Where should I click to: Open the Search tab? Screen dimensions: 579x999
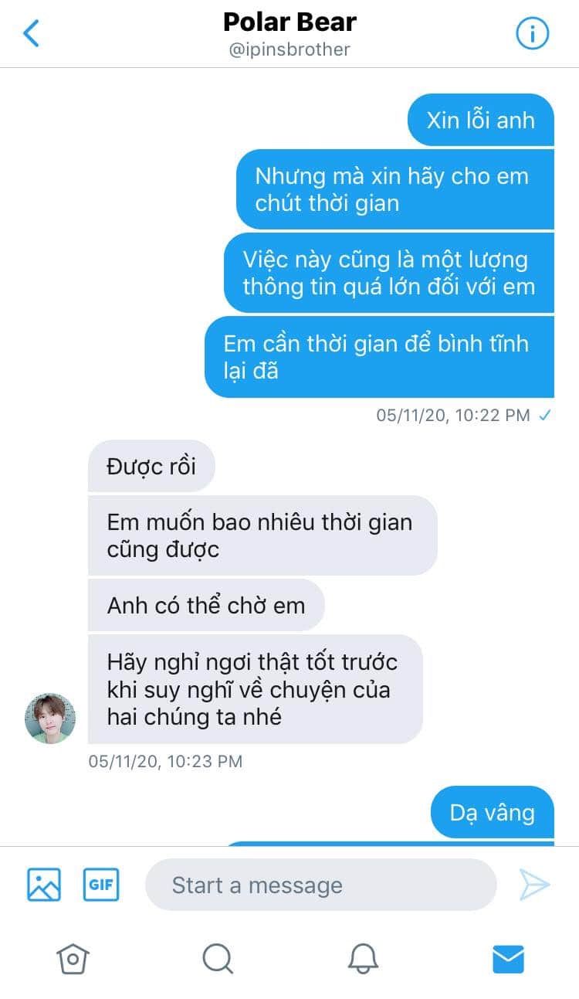[x=218, y=959]
